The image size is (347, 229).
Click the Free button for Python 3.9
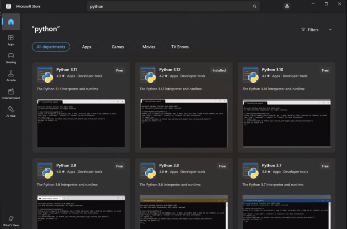[119, 166]
